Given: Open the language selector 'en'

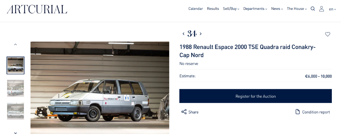Looking at the screenshot, I should (332, 9).
